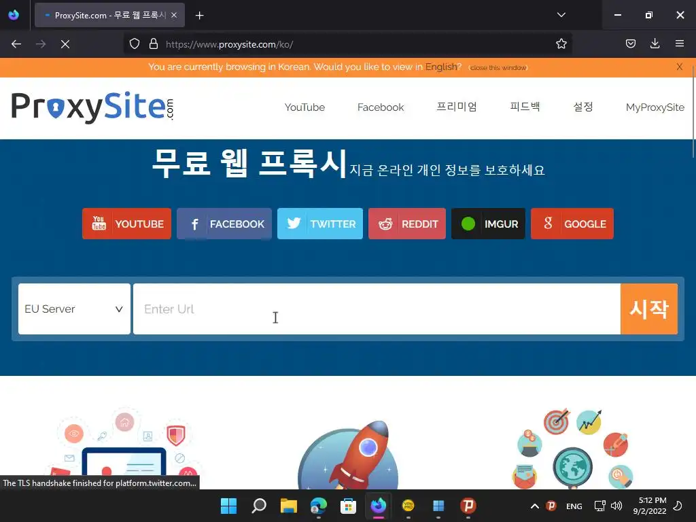Stop page loading with X button

(x=65, y=44)
